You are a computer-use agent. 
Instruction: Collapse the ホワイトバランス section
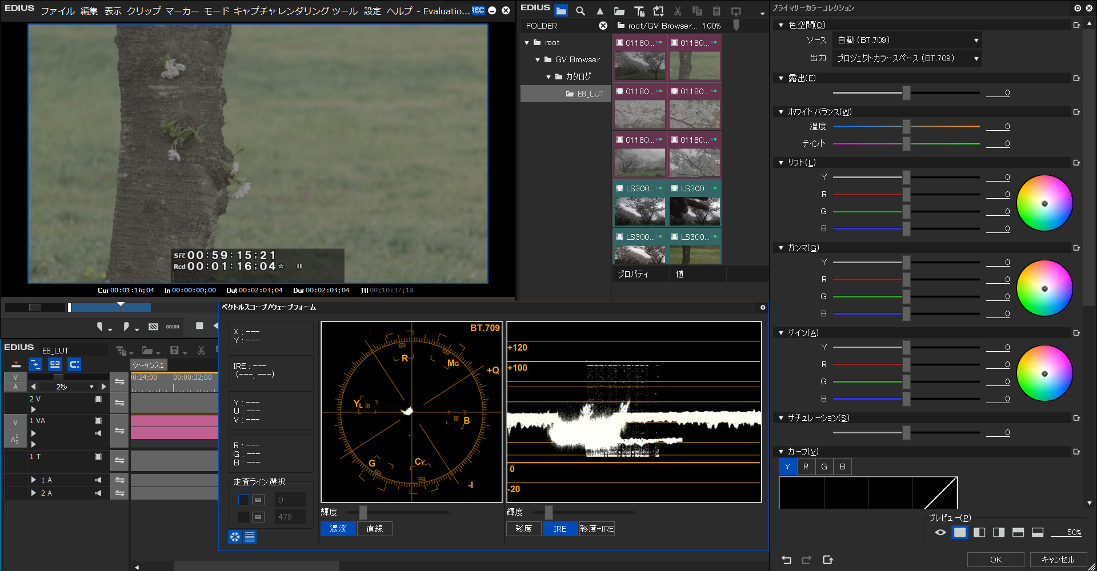pos(781,112)
